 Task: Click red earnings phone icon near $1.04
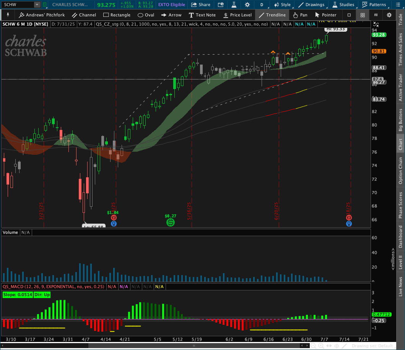pyautogui.click(x=114, y=217)
